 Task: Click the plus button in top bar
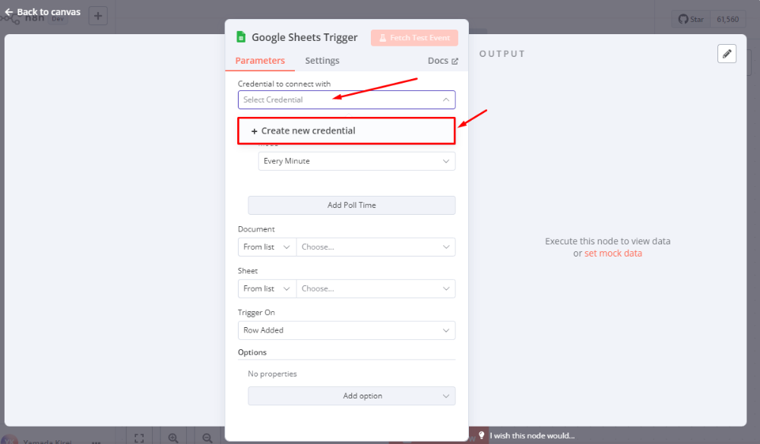click(98, 15)
